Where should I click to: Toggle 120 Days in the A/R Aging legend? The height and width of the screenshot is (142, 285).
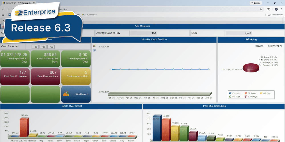coord(251,97)
